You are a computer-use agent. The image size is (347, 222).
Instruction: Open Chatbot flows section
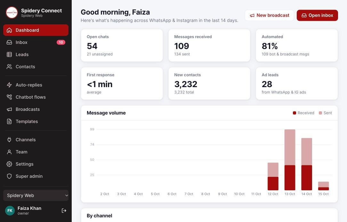pos(36,97)
